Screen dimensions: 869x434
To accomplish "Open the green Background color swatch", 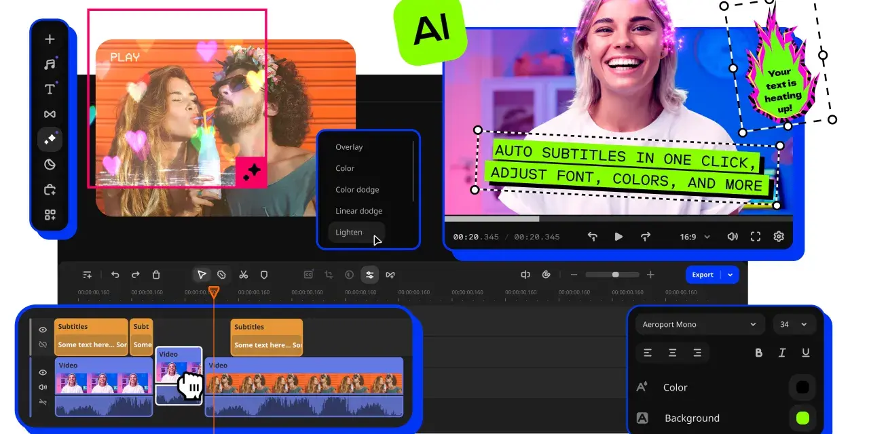I will (x=802, y=418).
